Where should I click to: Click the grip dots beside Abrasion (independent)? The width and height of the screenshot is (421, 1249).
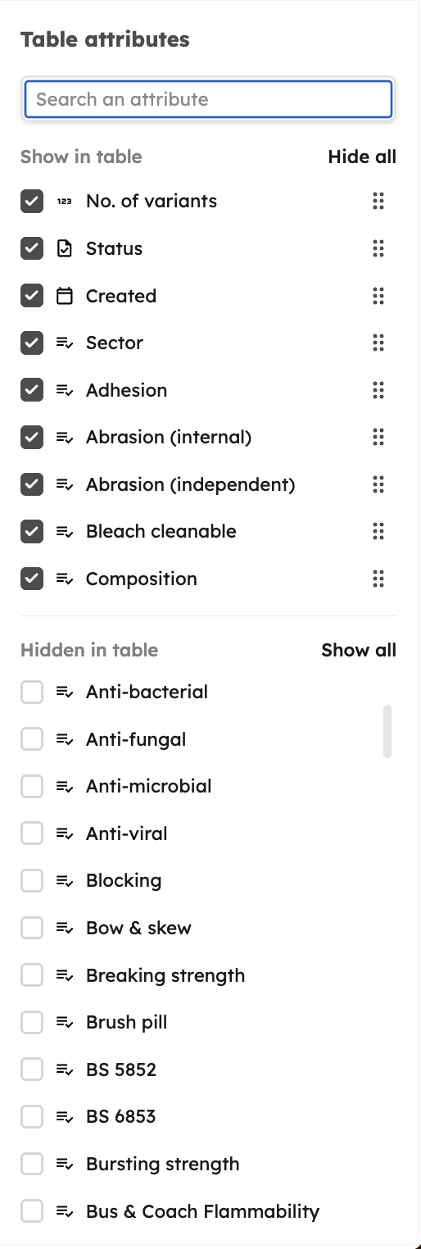coord(378,484)
